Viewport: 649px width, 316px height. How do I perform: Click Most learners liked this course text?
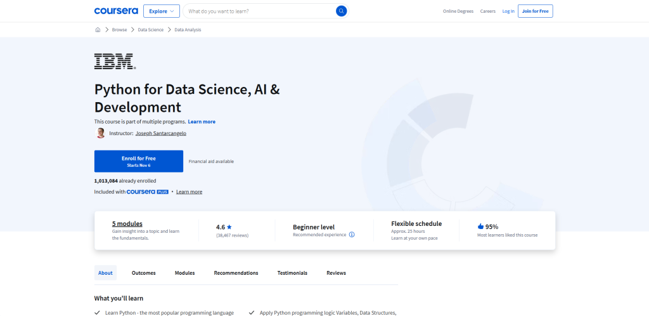click(508, 235)
